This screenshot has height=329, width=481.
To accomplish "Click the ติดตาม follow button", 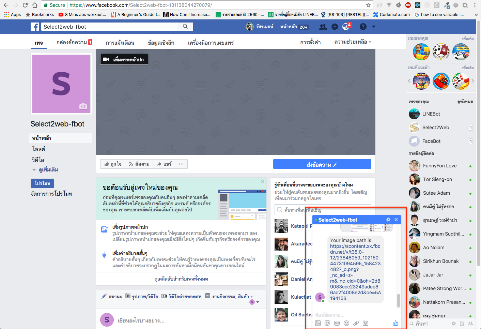I will 139,164.
